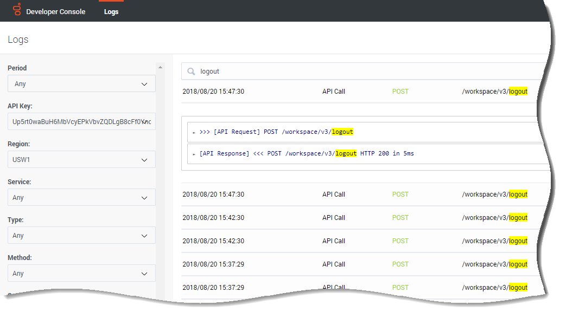Switch to the Logs tab
Image resolution: width=566 pixels, height=318 pixels.
pos(111,11)
